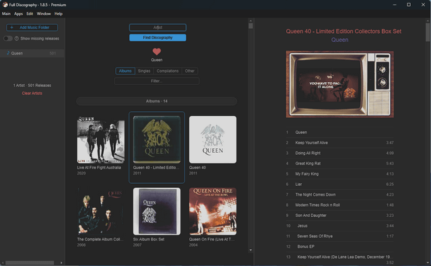The image size is (431, 266).
Task: Open the Edit menu
Action: (x=30, y=13)
